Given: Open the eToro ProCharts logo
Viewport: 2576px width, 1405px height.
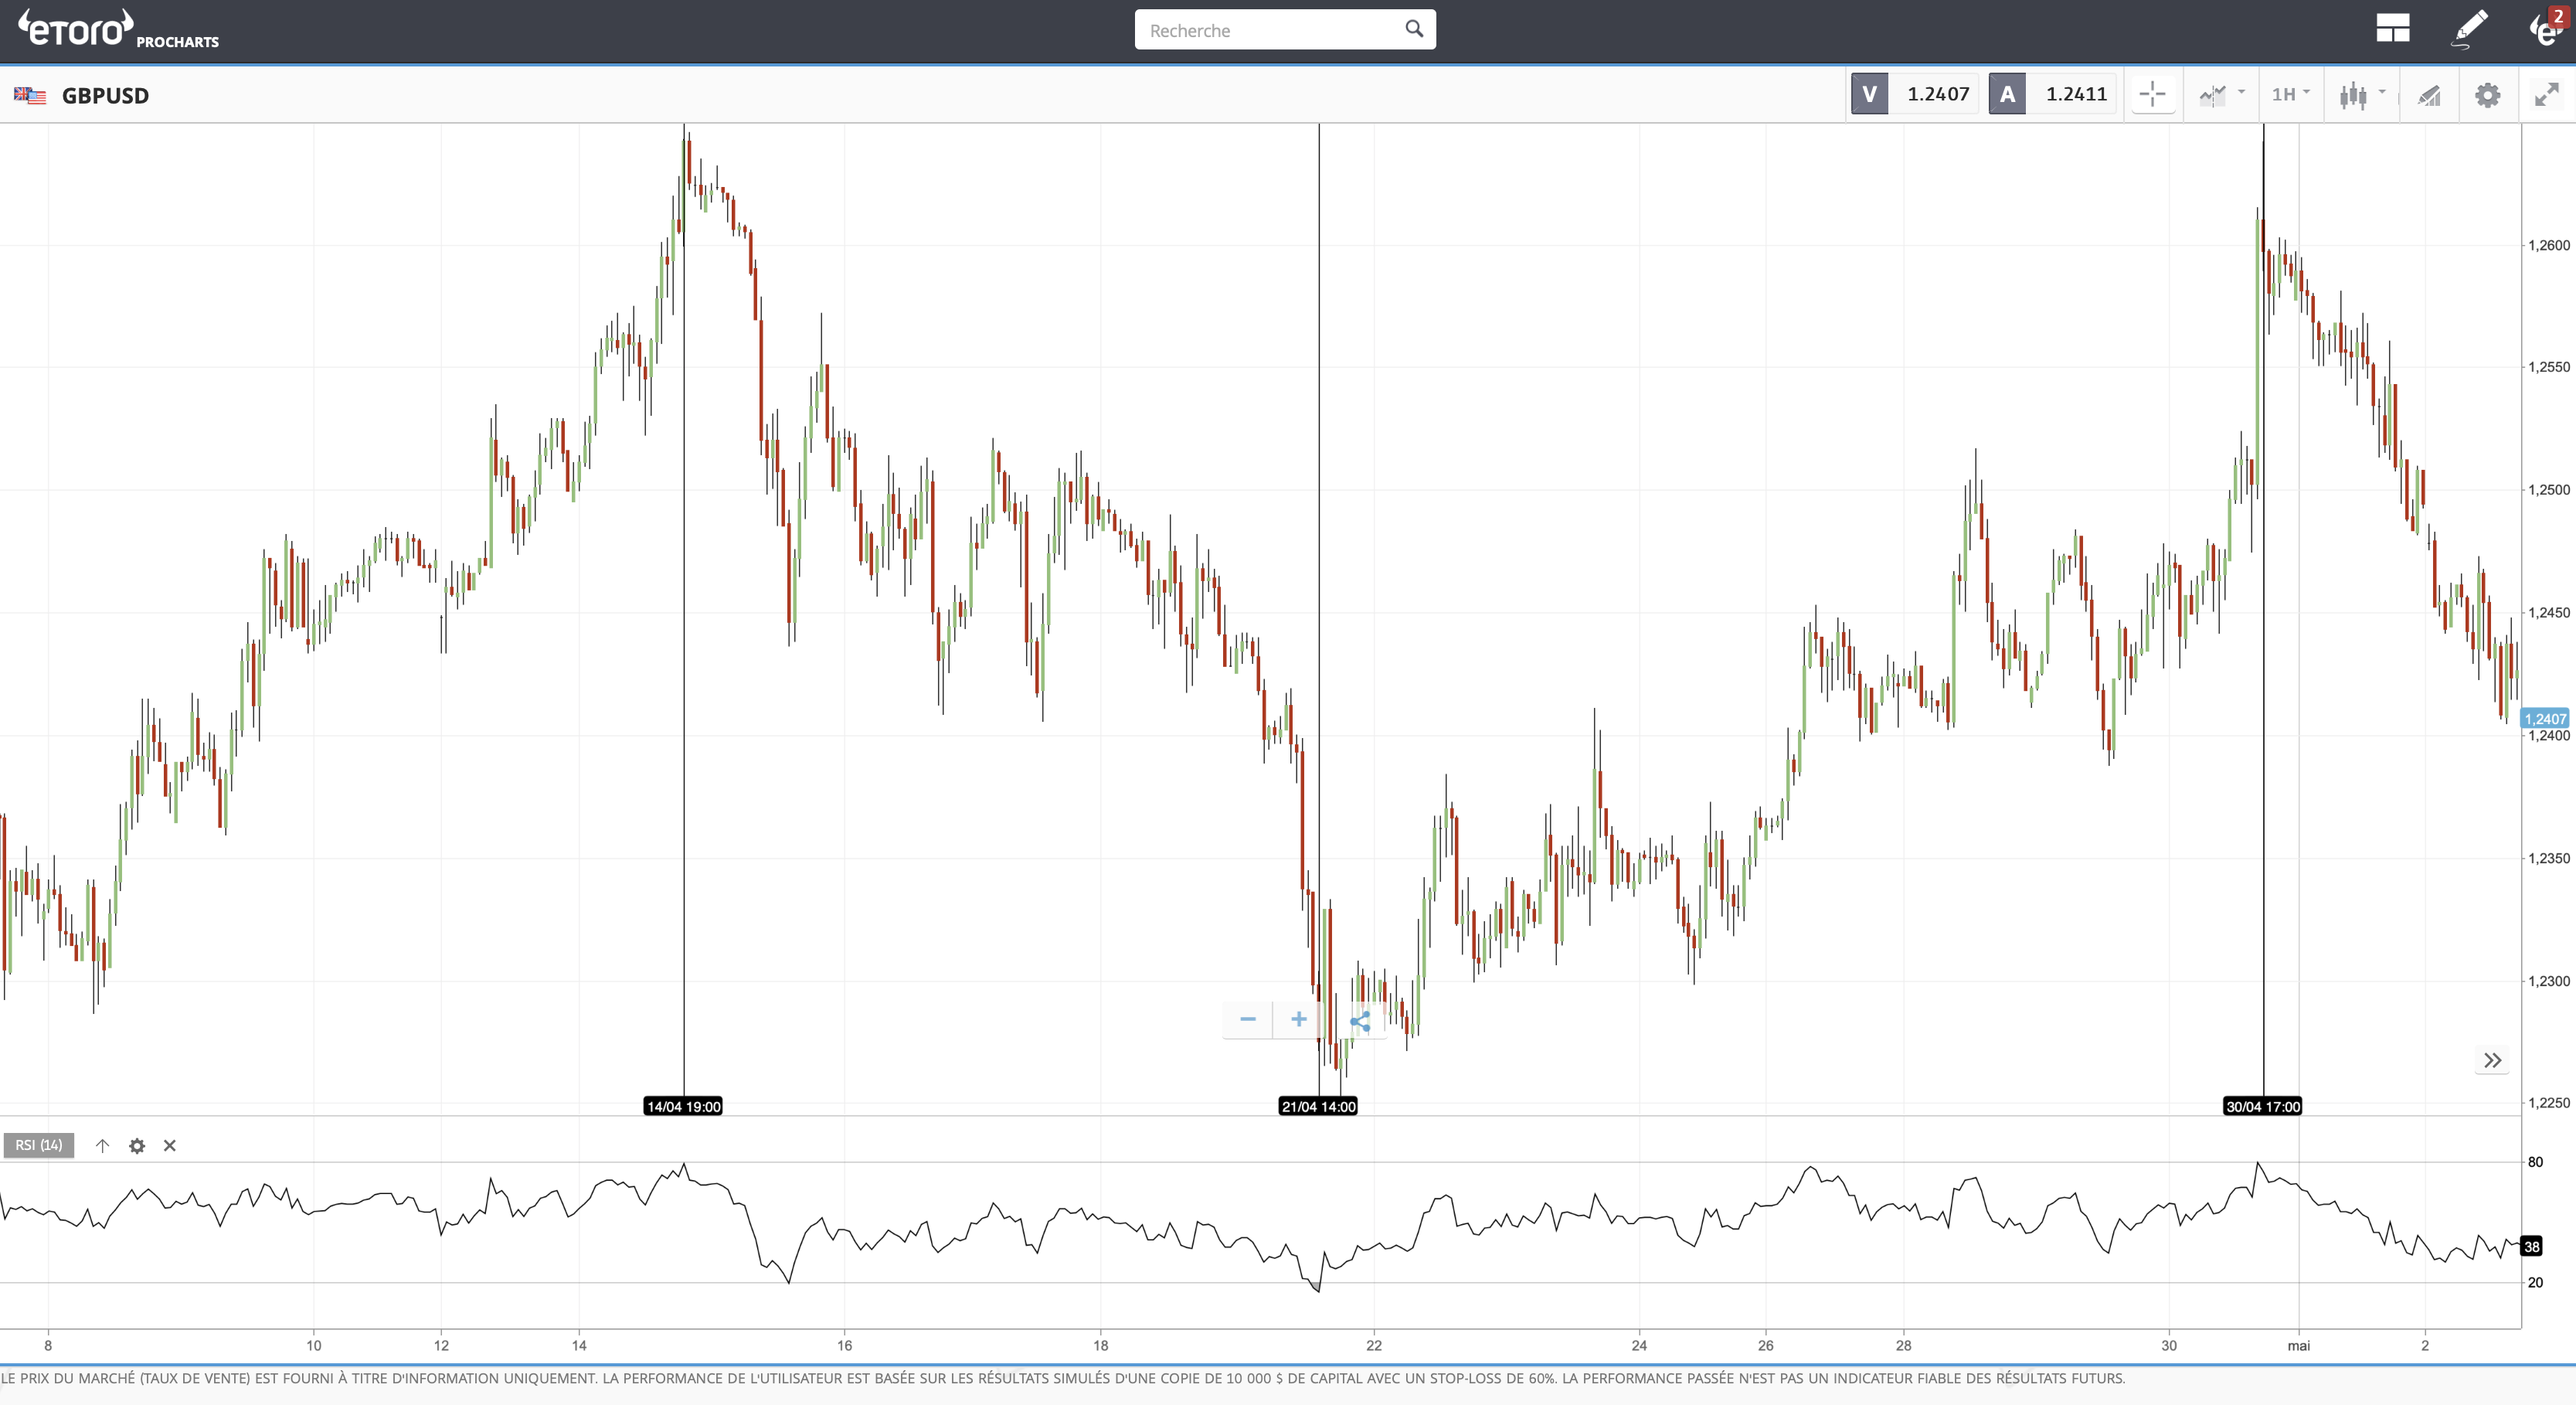Looking at the screenshot, I should [x=118, y=29].
